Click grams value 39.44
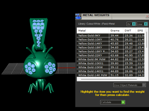This screenshot has height=111, width=149. tap(114, 35)
